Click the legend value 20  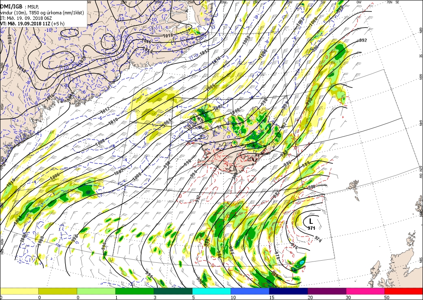[310, 297]
